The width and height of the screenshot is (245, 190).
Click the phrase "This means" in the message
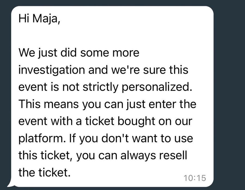(x=48, y=104)
